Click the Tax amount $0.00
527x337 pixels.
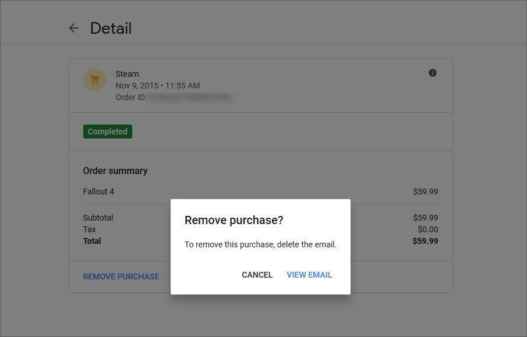pos(427,229)
